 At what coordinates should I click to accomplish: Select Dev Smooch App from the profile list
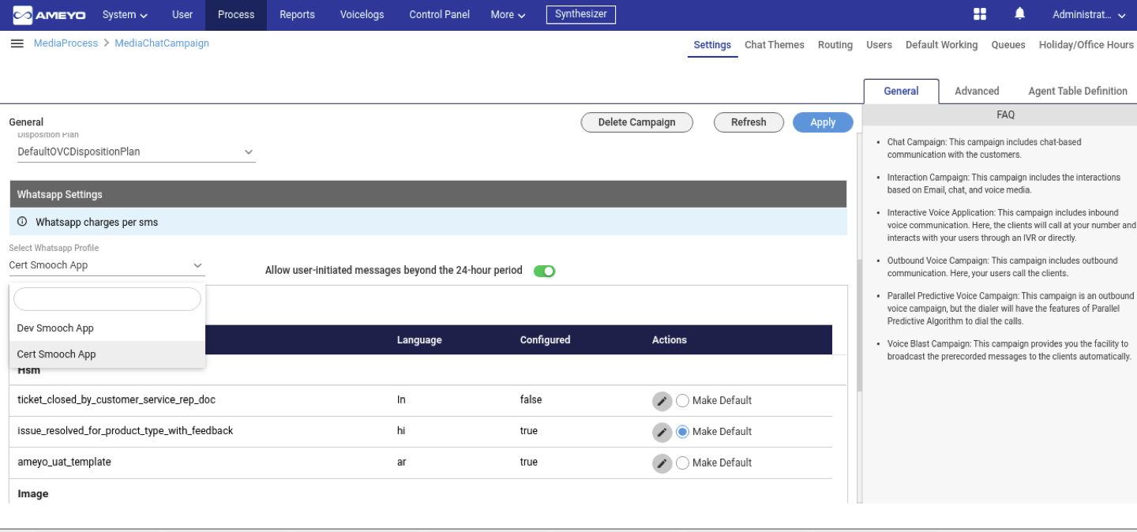[55, 328]
